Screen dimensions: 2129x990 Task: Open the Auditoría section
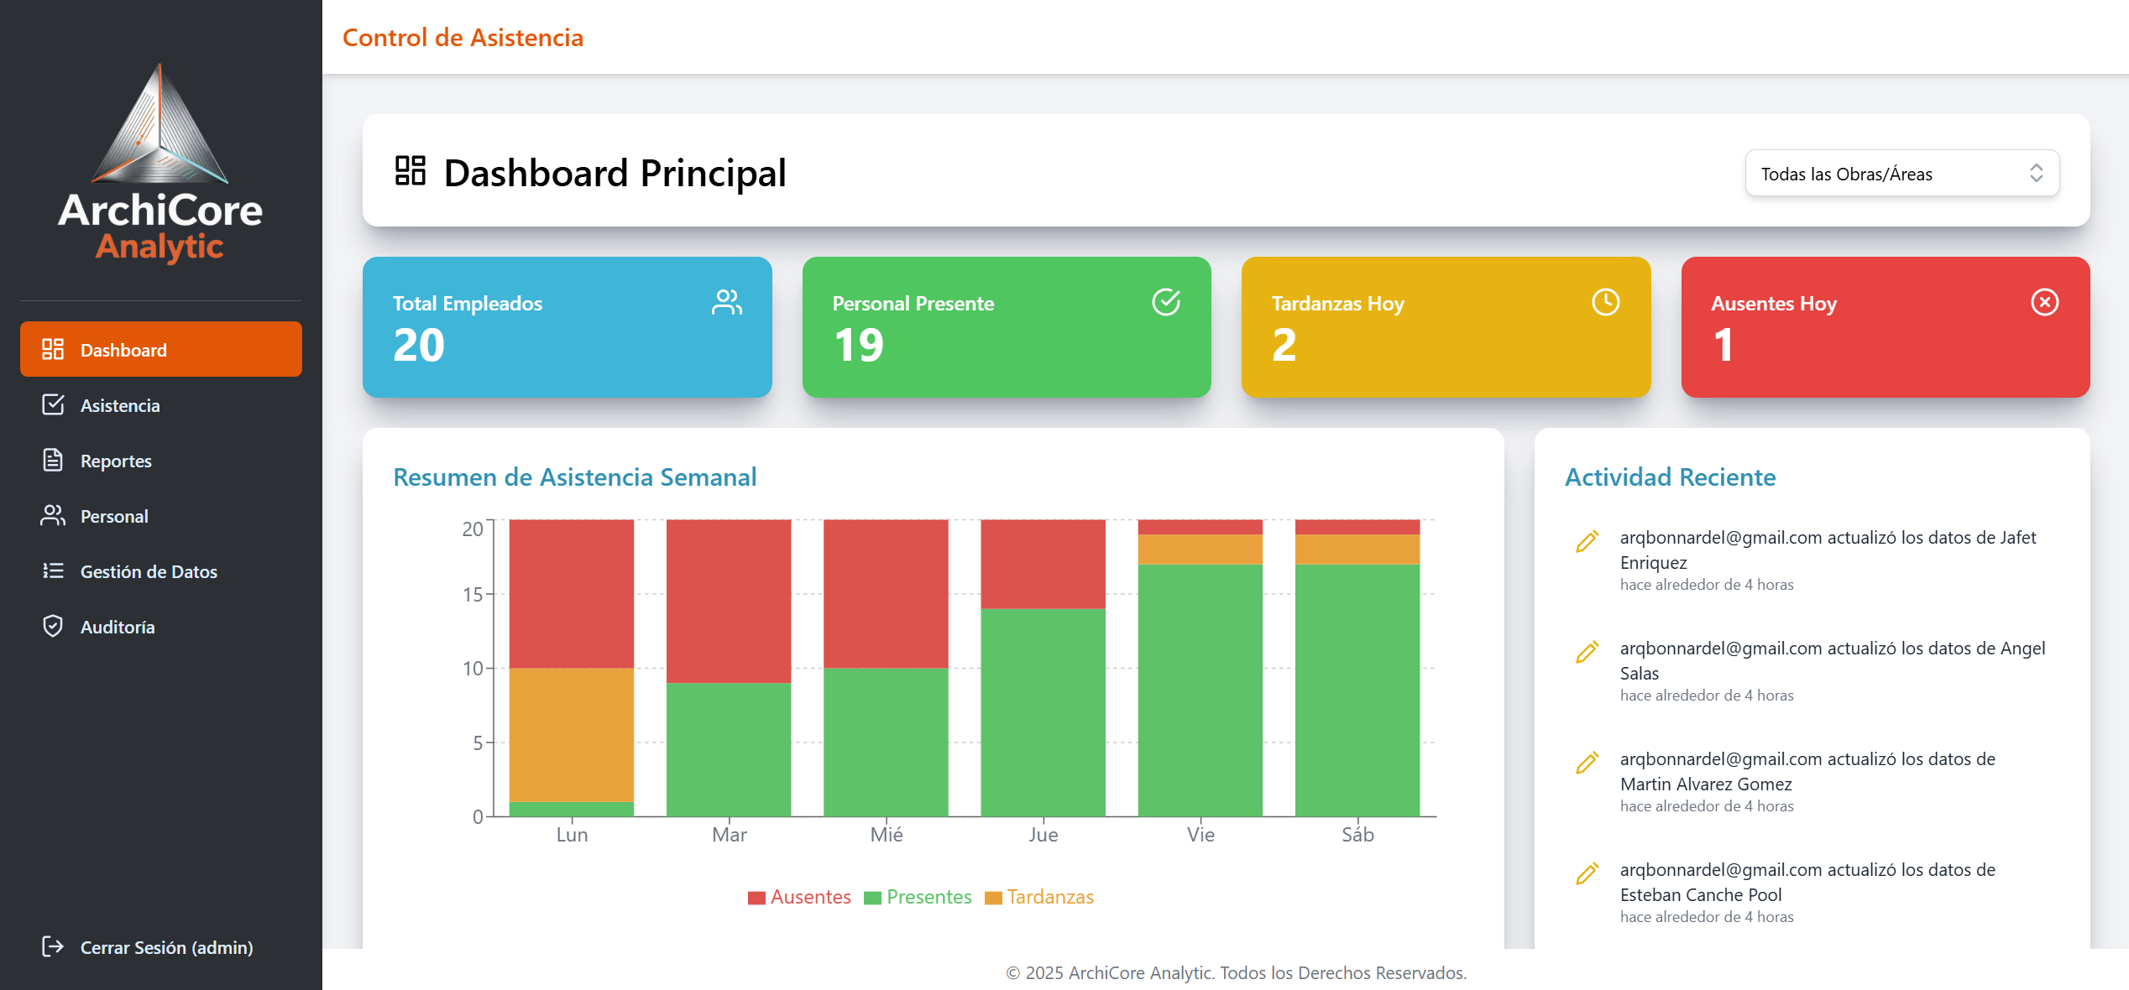[x=161, y=626]
